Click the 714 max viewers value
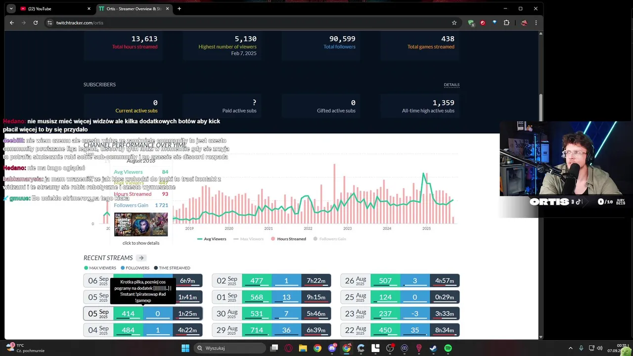Screen dimensions: 633x356 click(257, 330)
